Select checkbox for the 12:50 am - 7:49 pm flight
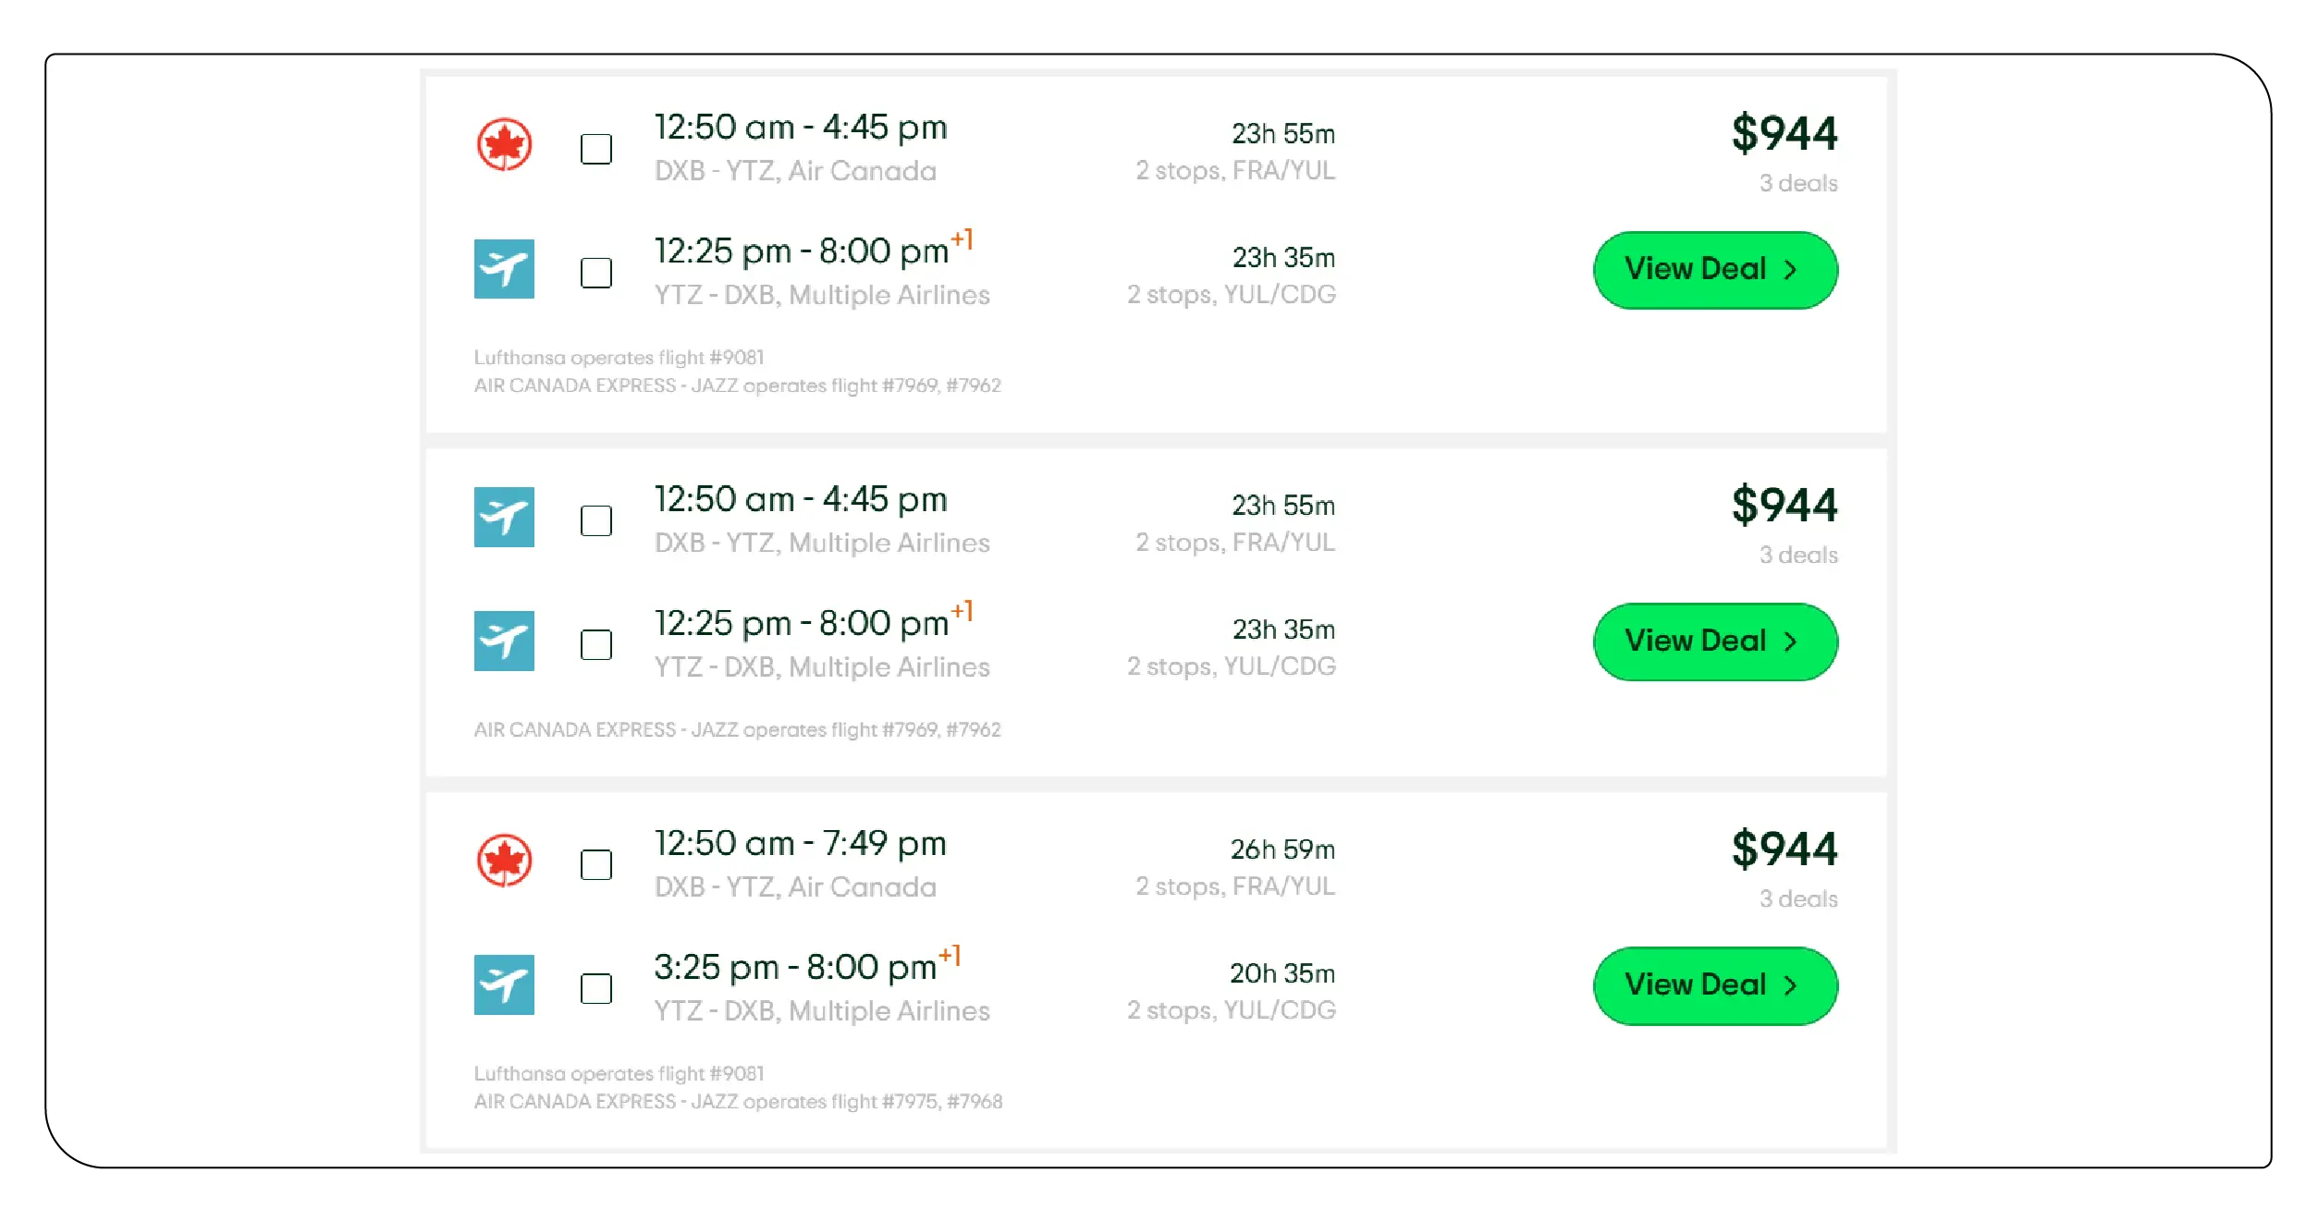 point(596,865)
